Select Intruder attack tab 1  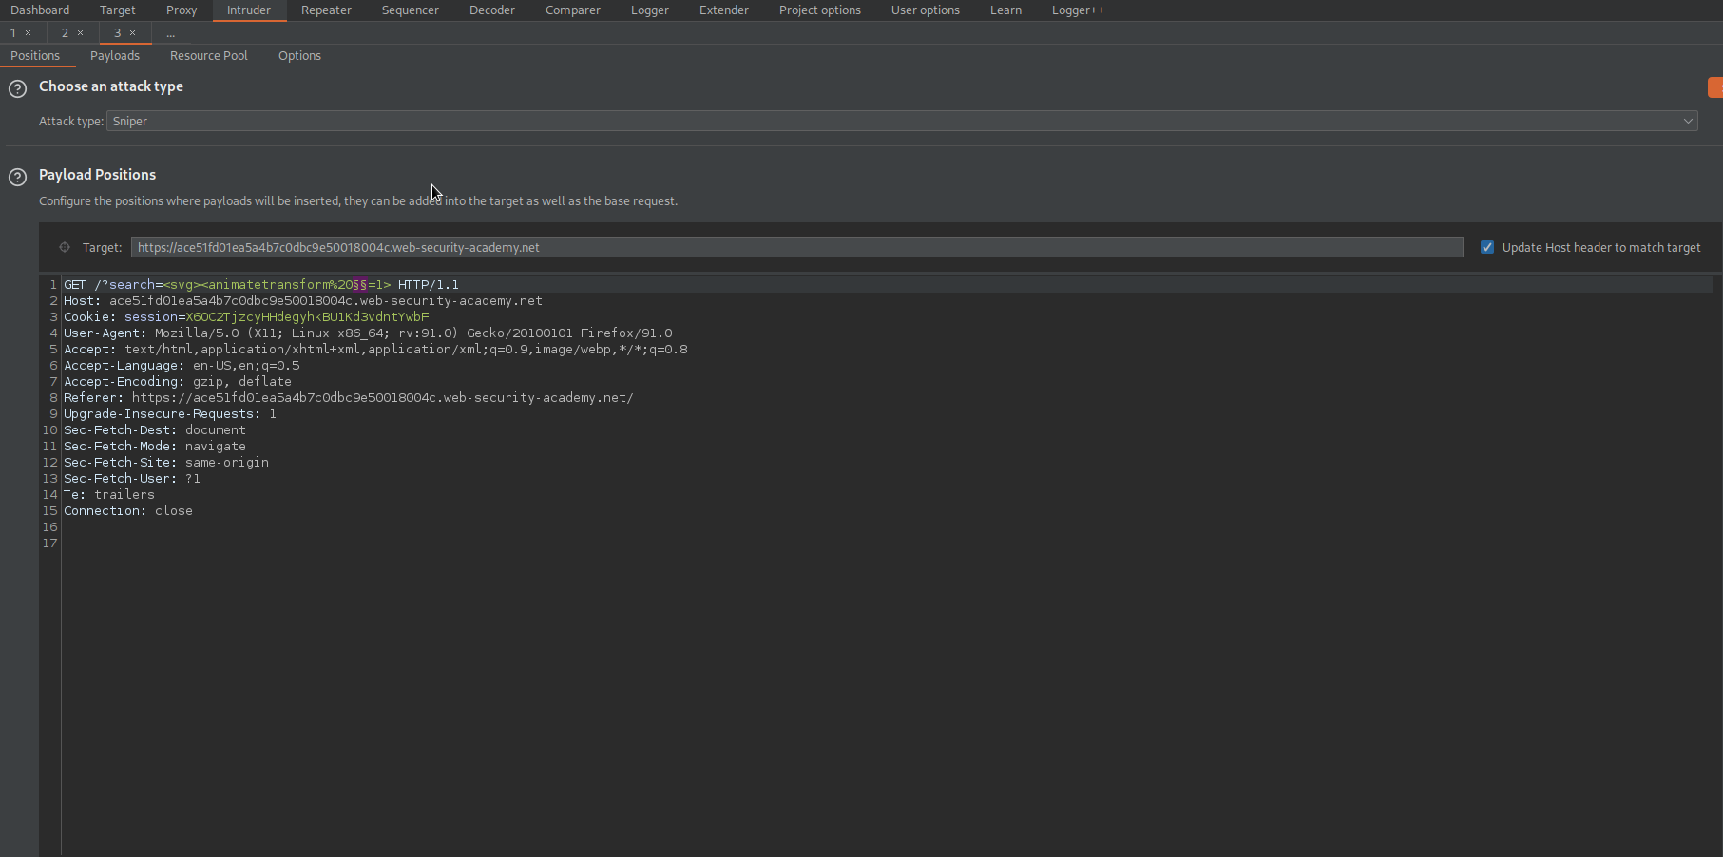pos(13,33)
